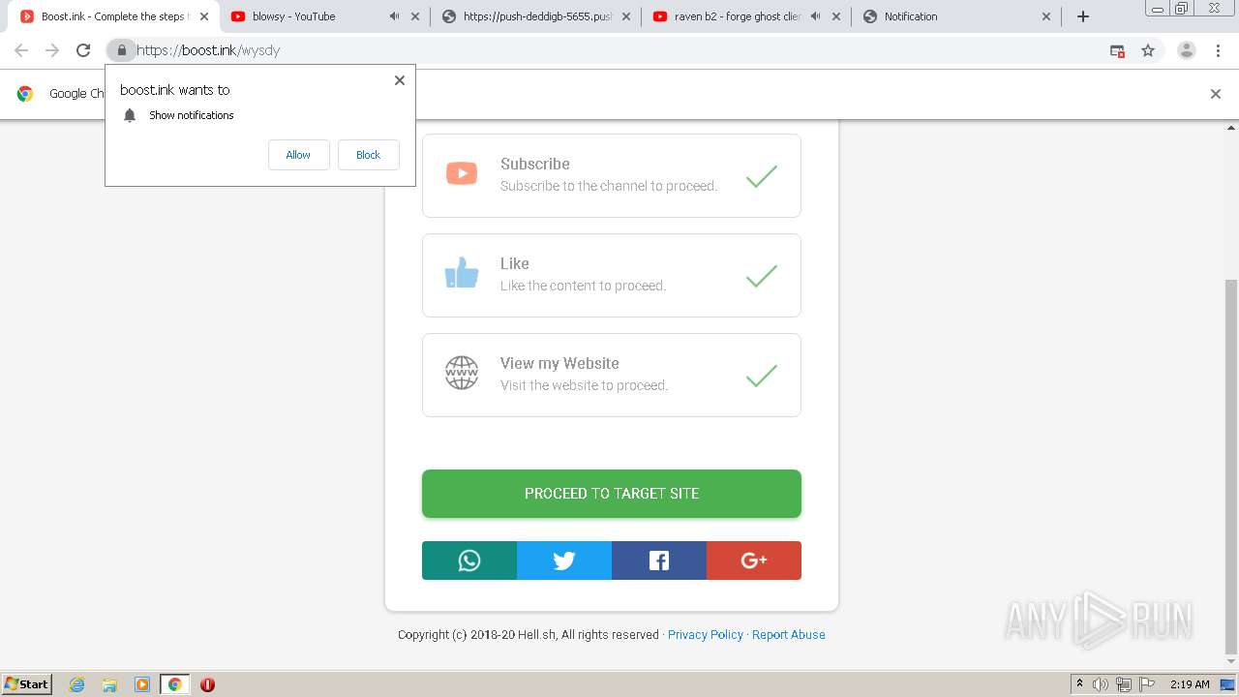Screen dimensions: 1239x697
Task: Open the Chrome profile avatar icon
Action: point(1187,50)
